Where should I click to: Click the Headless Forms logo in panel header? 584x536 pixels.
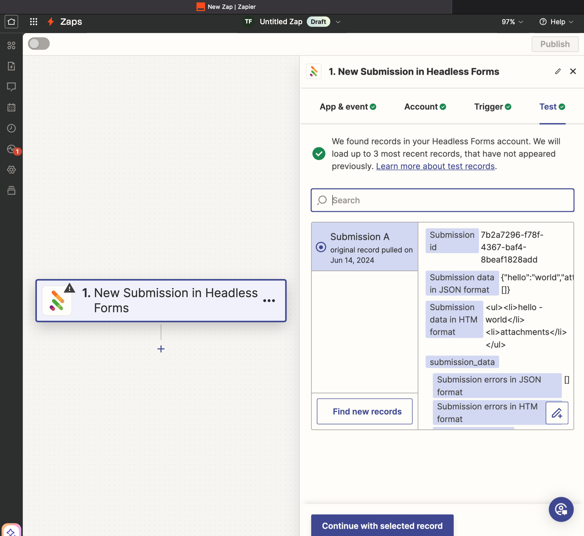pyautogui.click(x=314, y=71)
